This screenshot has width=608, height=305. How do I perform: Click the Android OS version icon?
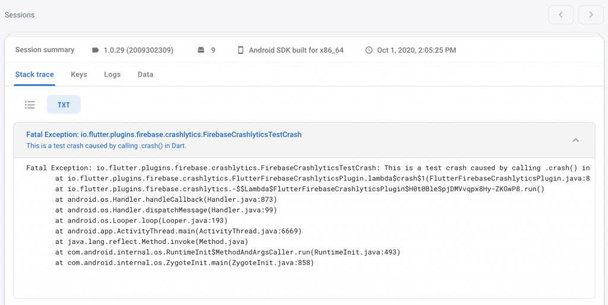point(201,50)
